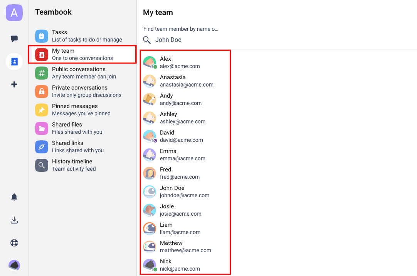Go to Pinned messages
This screenshot has width=417, height=276.
[x=82, y=110]
